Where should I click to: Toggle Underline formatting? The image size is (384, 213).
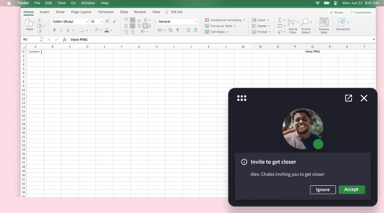point(68,30)
